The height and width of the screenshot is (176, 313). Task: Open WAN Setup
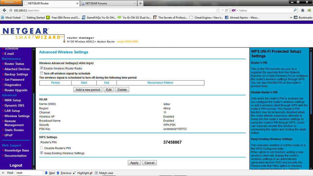pos(13,100)
